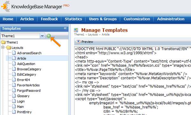The width and height of the screenshot is (191, 115).
Task: Click the KnowledgeBase Manager PRO title
Action: (40, 6)
